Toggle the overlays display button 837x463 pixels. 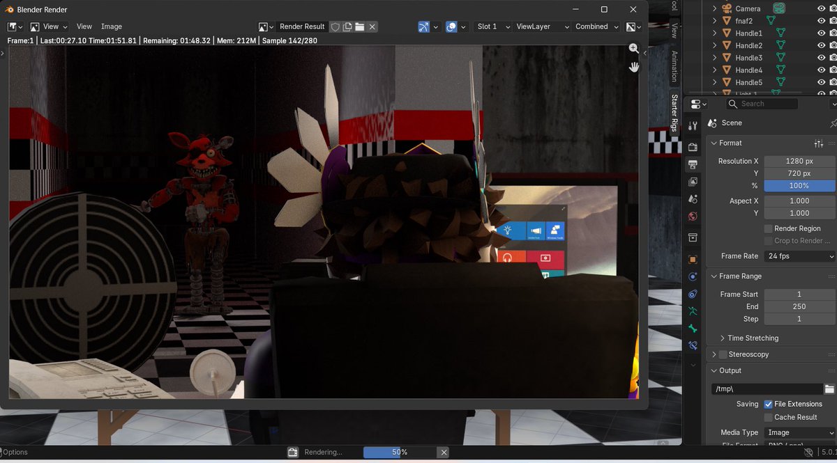click(x=451, y=26)
